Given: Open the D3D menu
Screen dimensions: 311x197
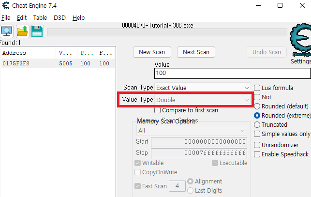Looking at the screenshot, I should click(59, 18).
